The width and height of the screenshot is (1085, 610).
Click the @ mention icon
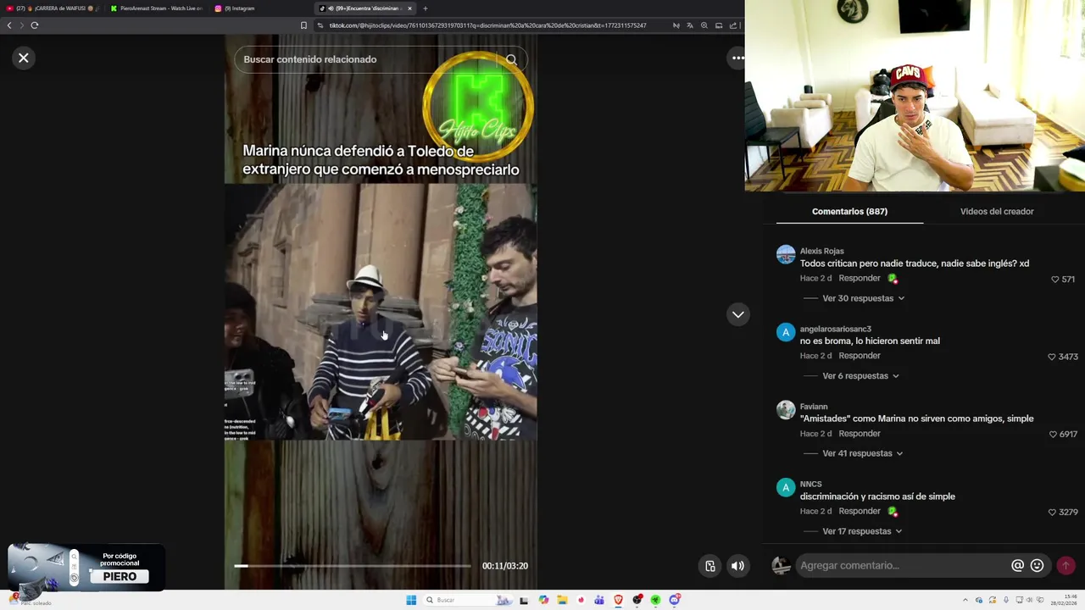[x=1017, y=565]
